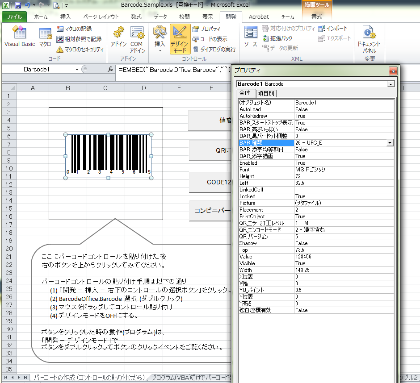Click the Insert Function fx icon

110,69
